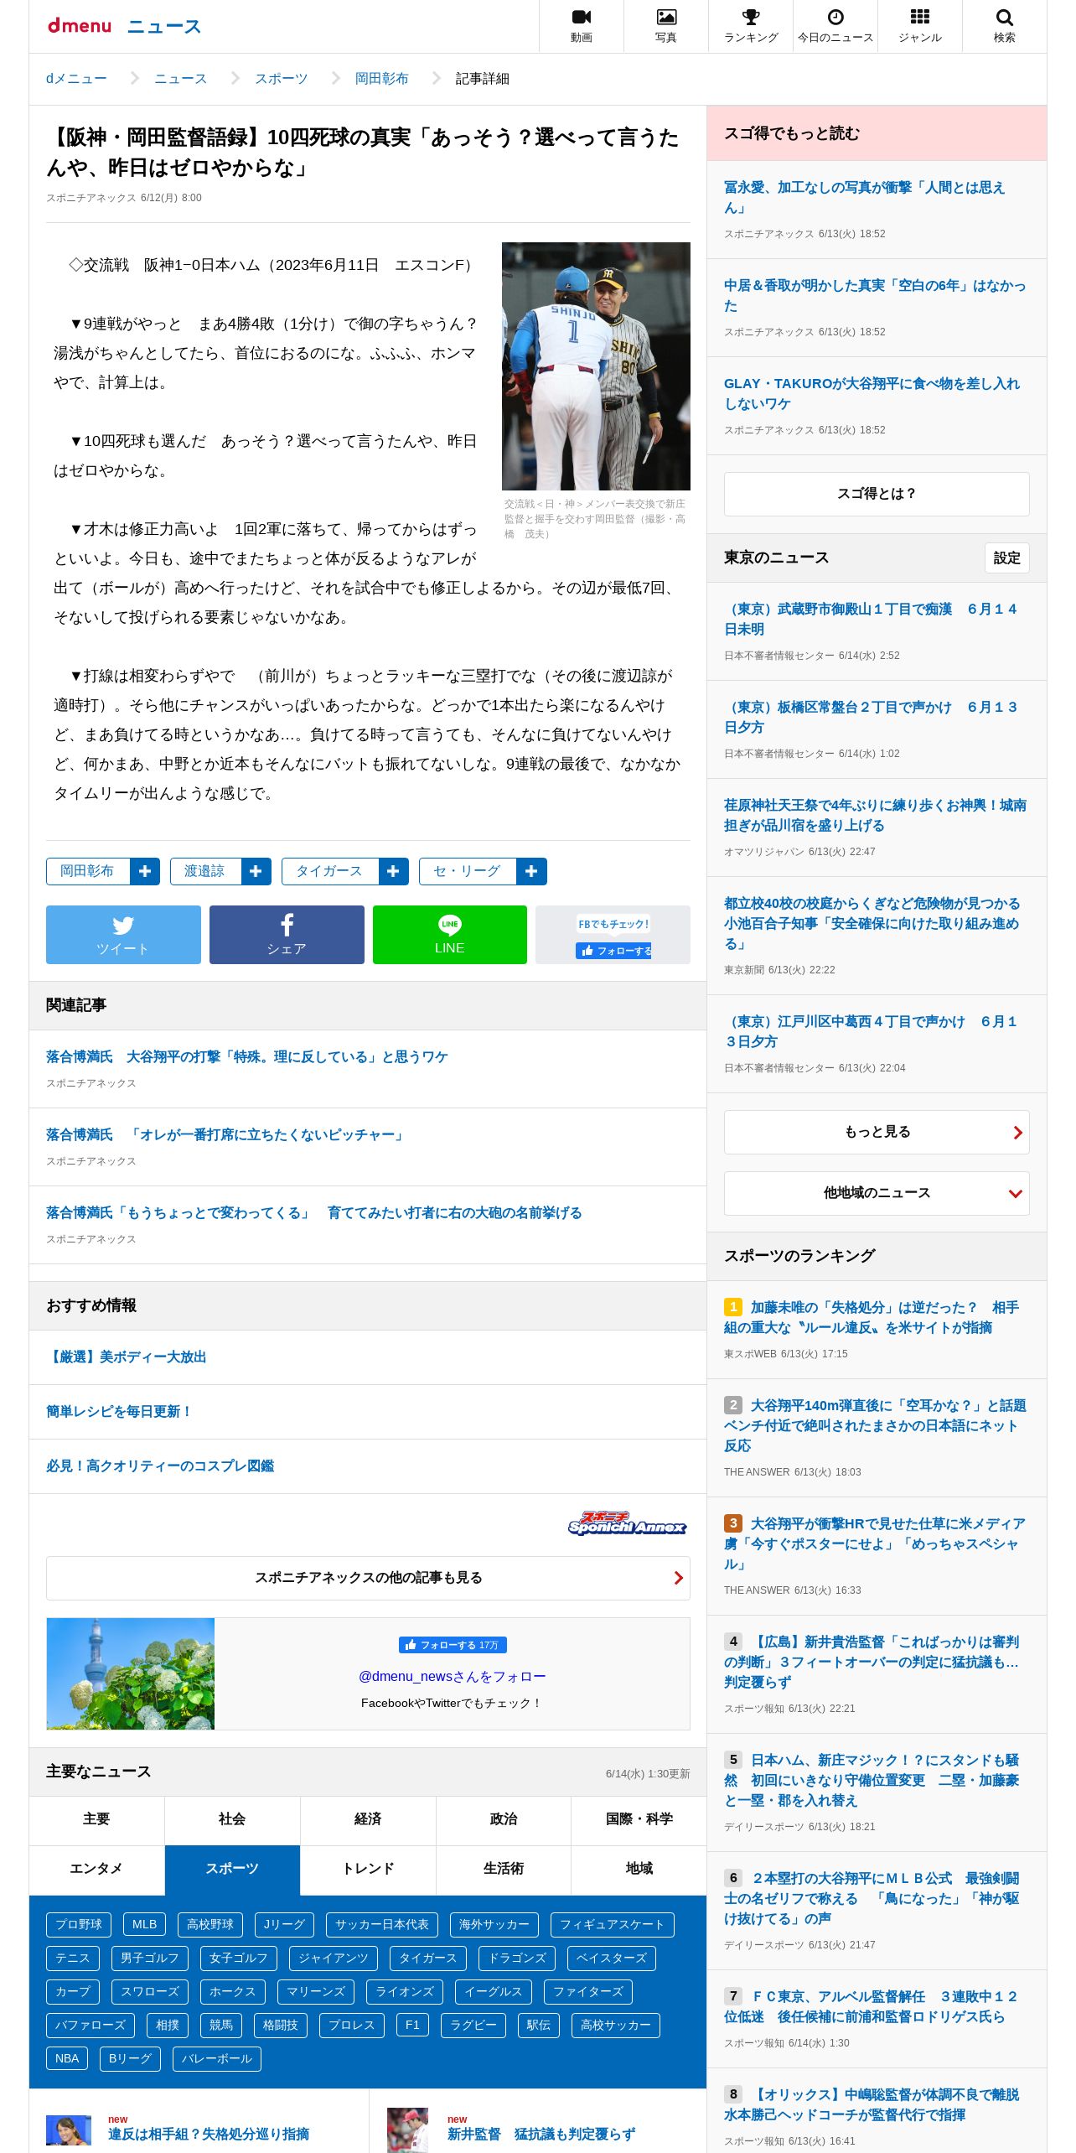Share via the Facebook シェア button
This screenshot has width=1076, height=2153.
point(287,935)
